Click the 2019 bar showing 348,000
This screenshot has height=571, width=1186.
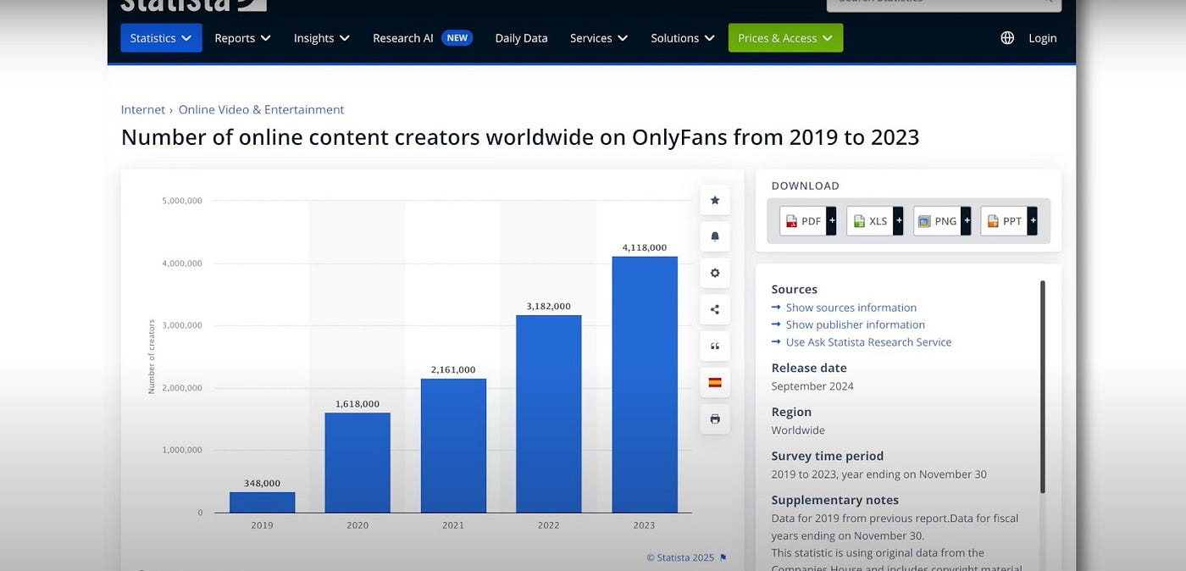pyautogui.click(x=263, y=502)
